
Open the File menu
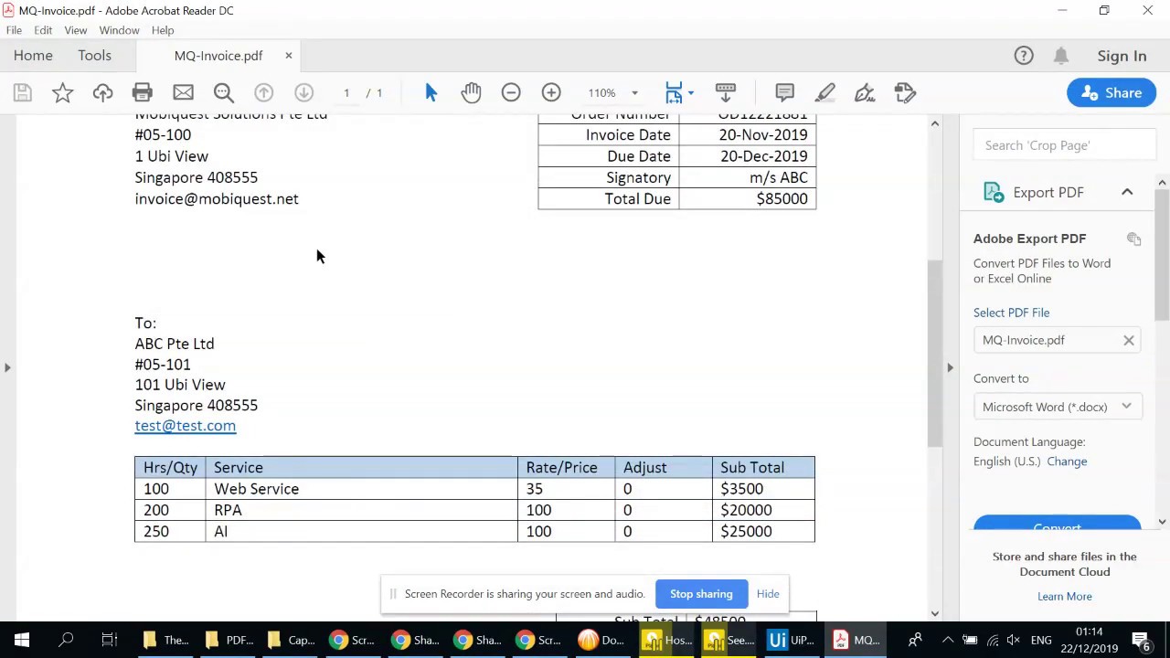14,30
